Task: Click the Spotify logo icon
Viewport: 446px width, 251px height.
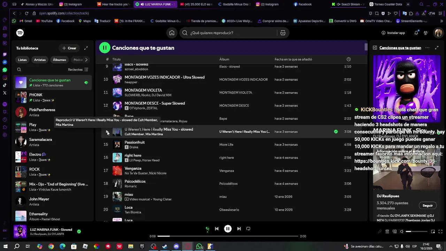Action: [x=20, y=33]
